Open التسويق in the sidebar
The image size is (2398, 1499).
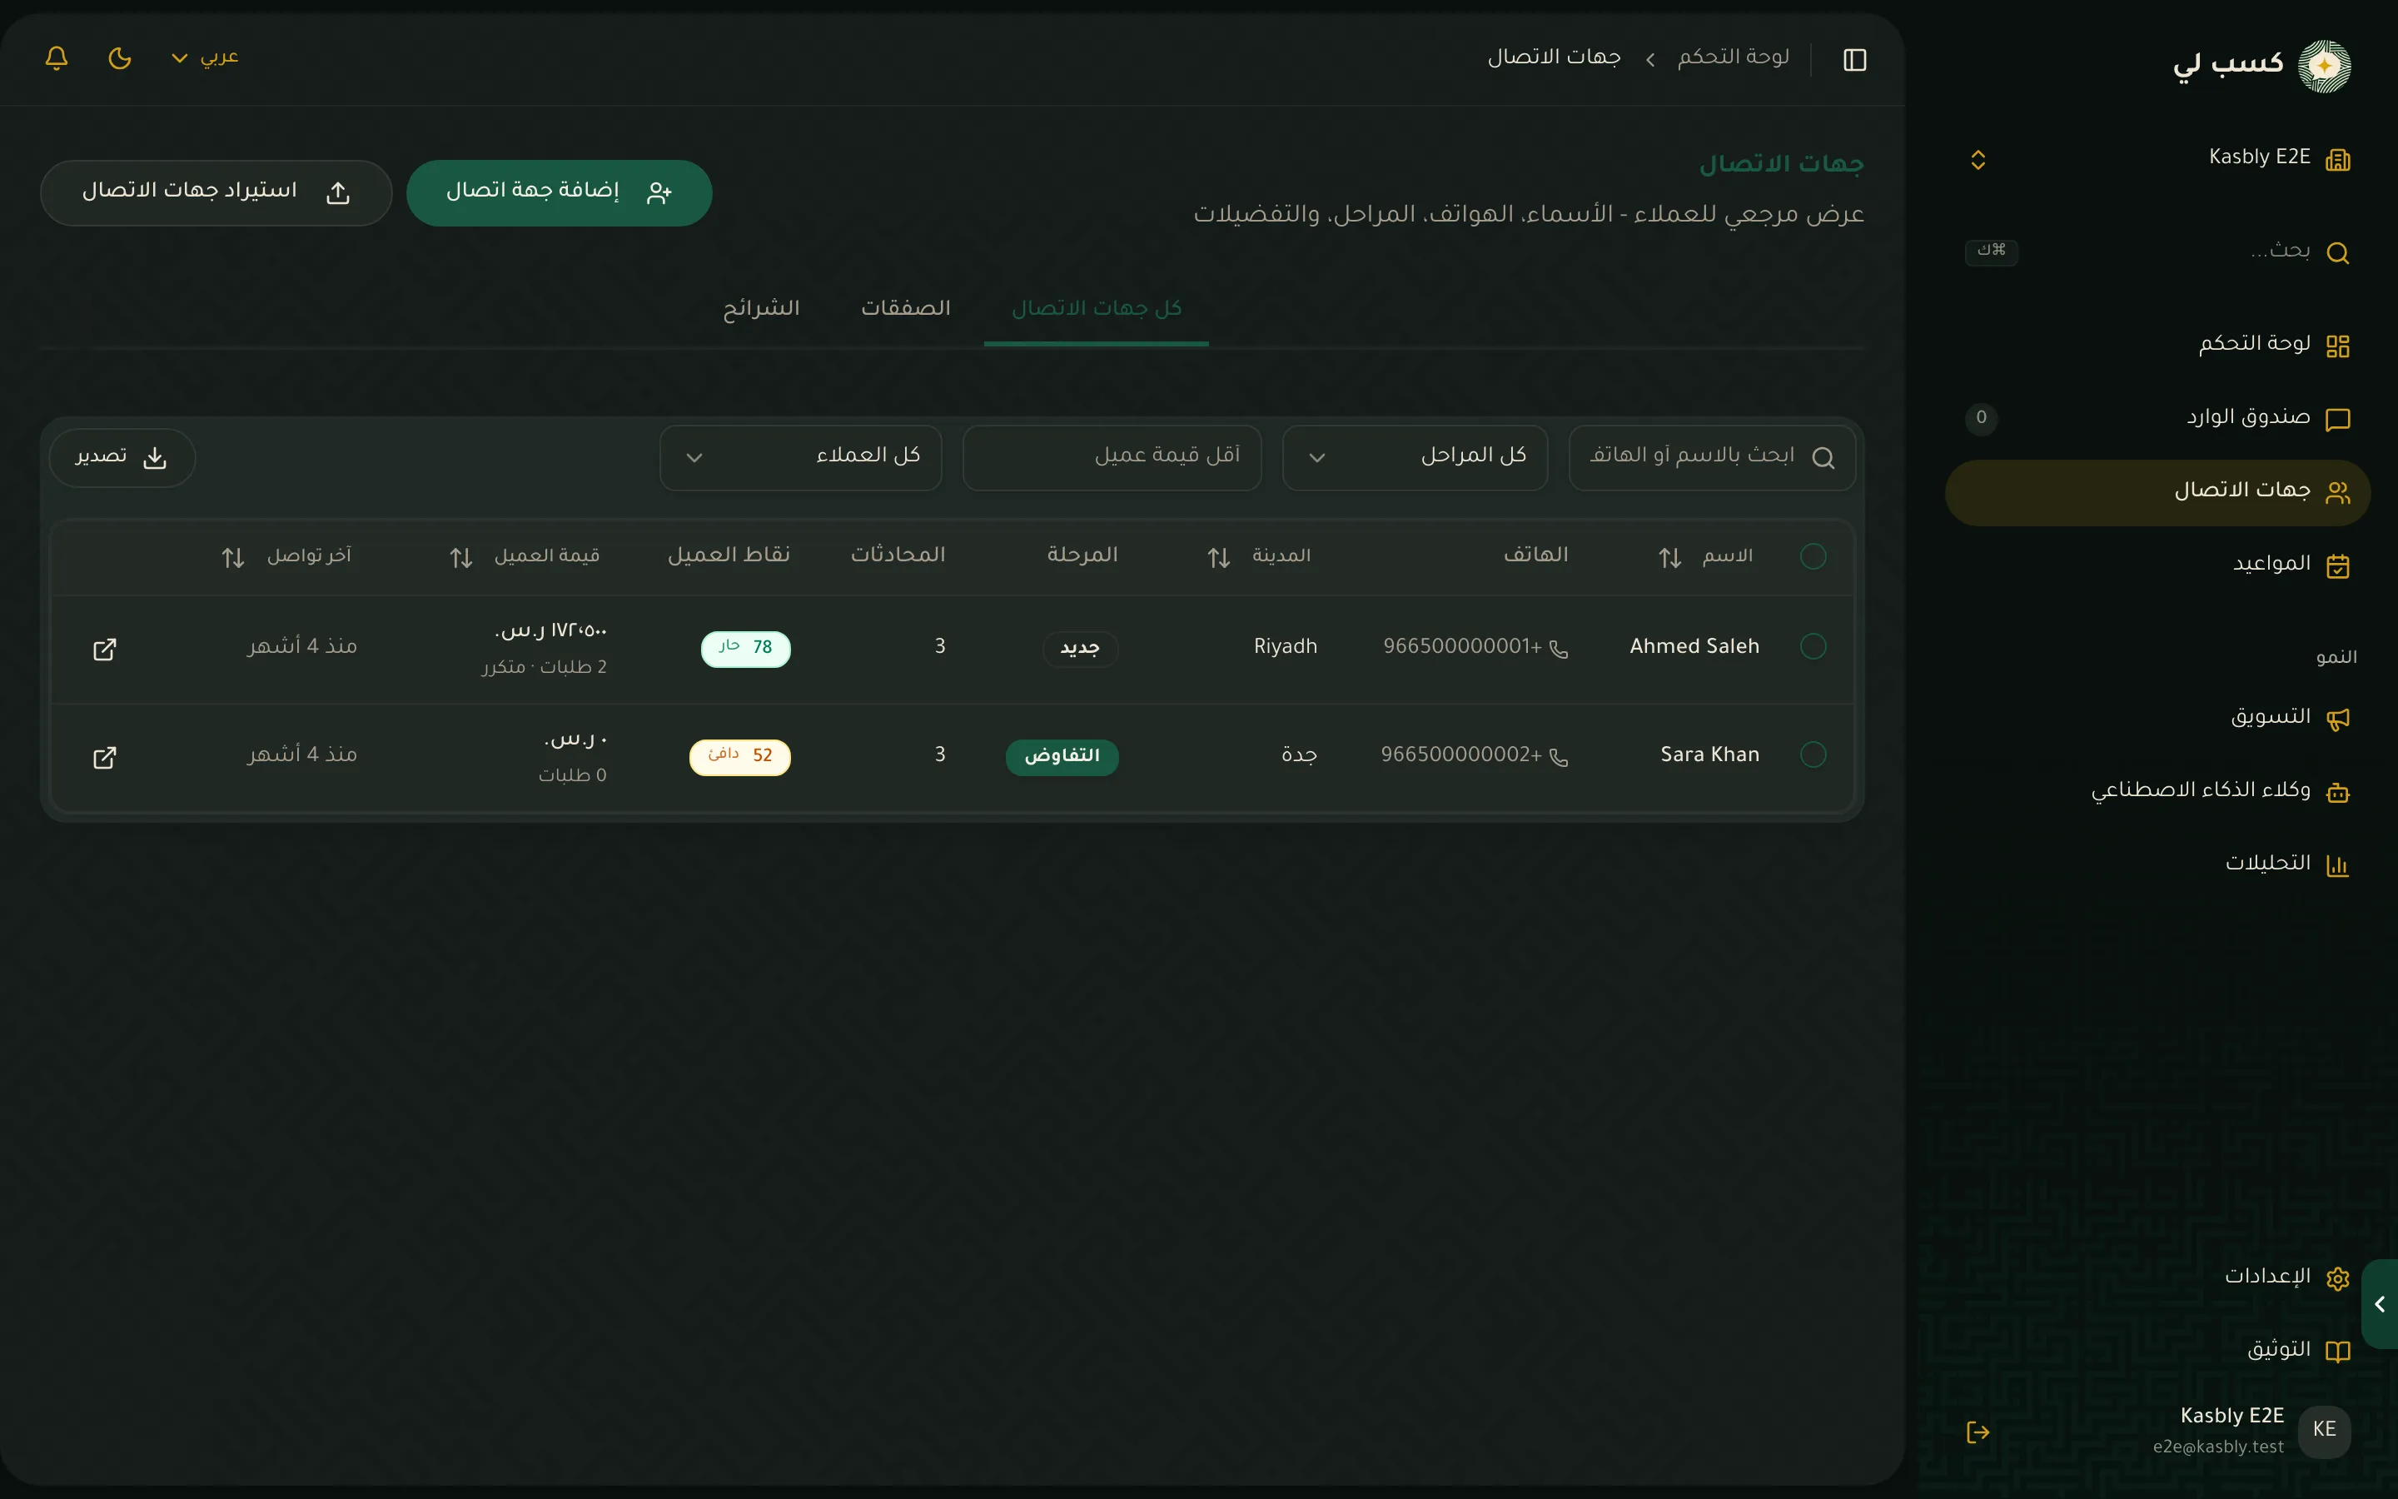[x=2158, y=718]
